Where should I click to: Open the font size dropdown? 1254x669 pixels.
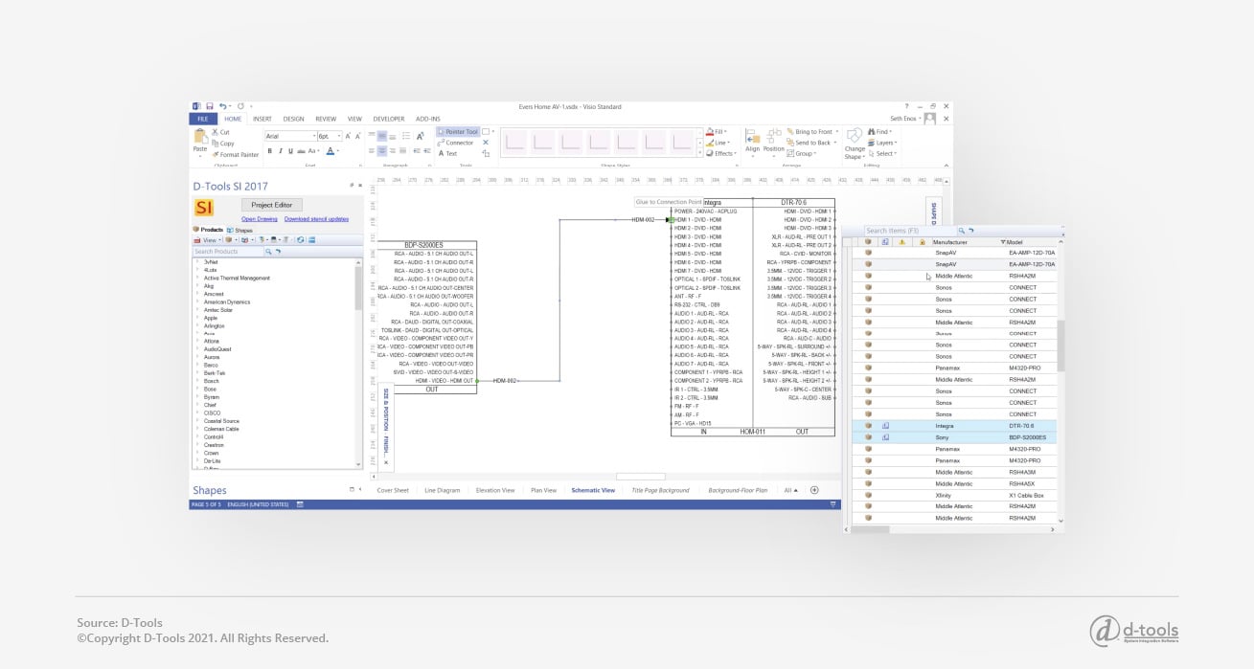point(339,136)
